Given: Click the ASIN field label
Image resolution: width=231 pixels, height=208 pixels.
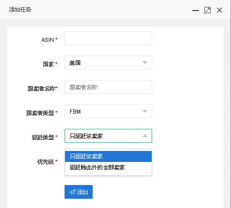Looking at the screenshot, I should click(47, 40).
